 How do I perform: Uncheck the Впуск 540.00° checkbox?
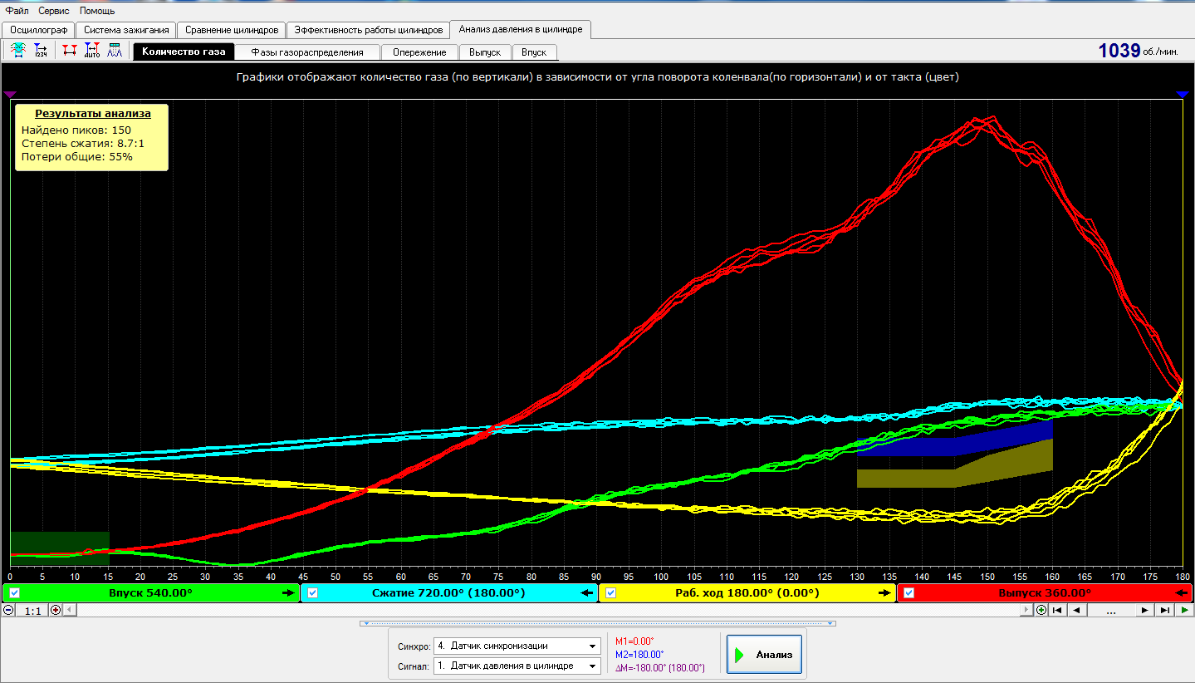14,593
